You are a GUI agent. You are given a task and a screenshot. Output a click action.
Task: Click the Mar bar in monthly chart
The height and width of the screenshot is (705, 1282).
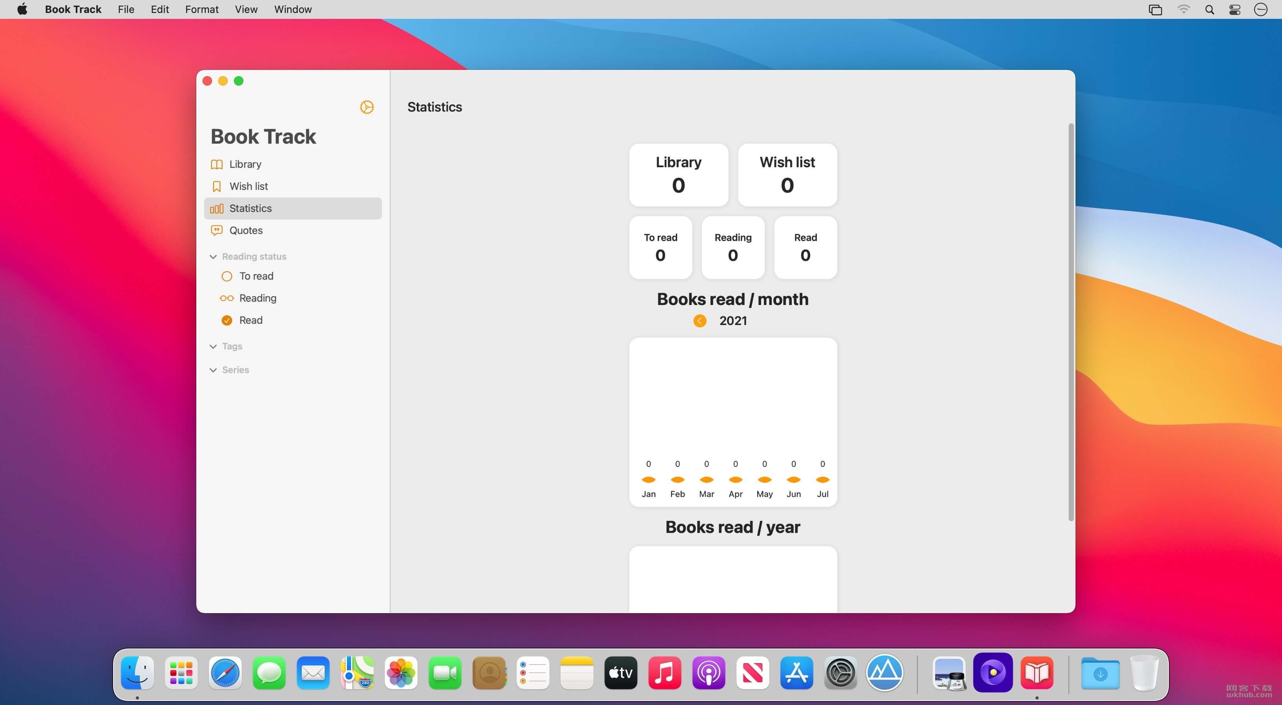[707, 480]
